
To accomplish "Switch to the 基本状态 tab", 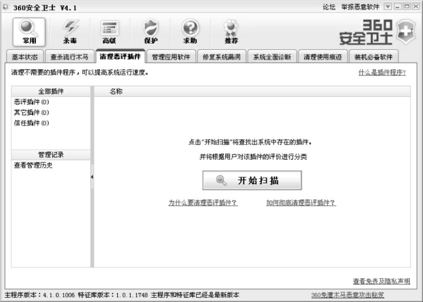I will pos(25,57).
